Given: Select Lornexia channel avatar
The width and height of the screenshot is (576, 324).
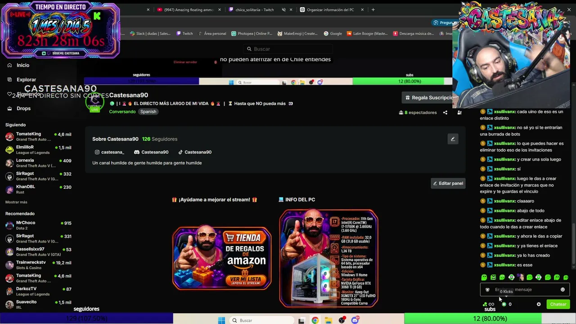Looking at the screenshot, I should pos(9,163).
